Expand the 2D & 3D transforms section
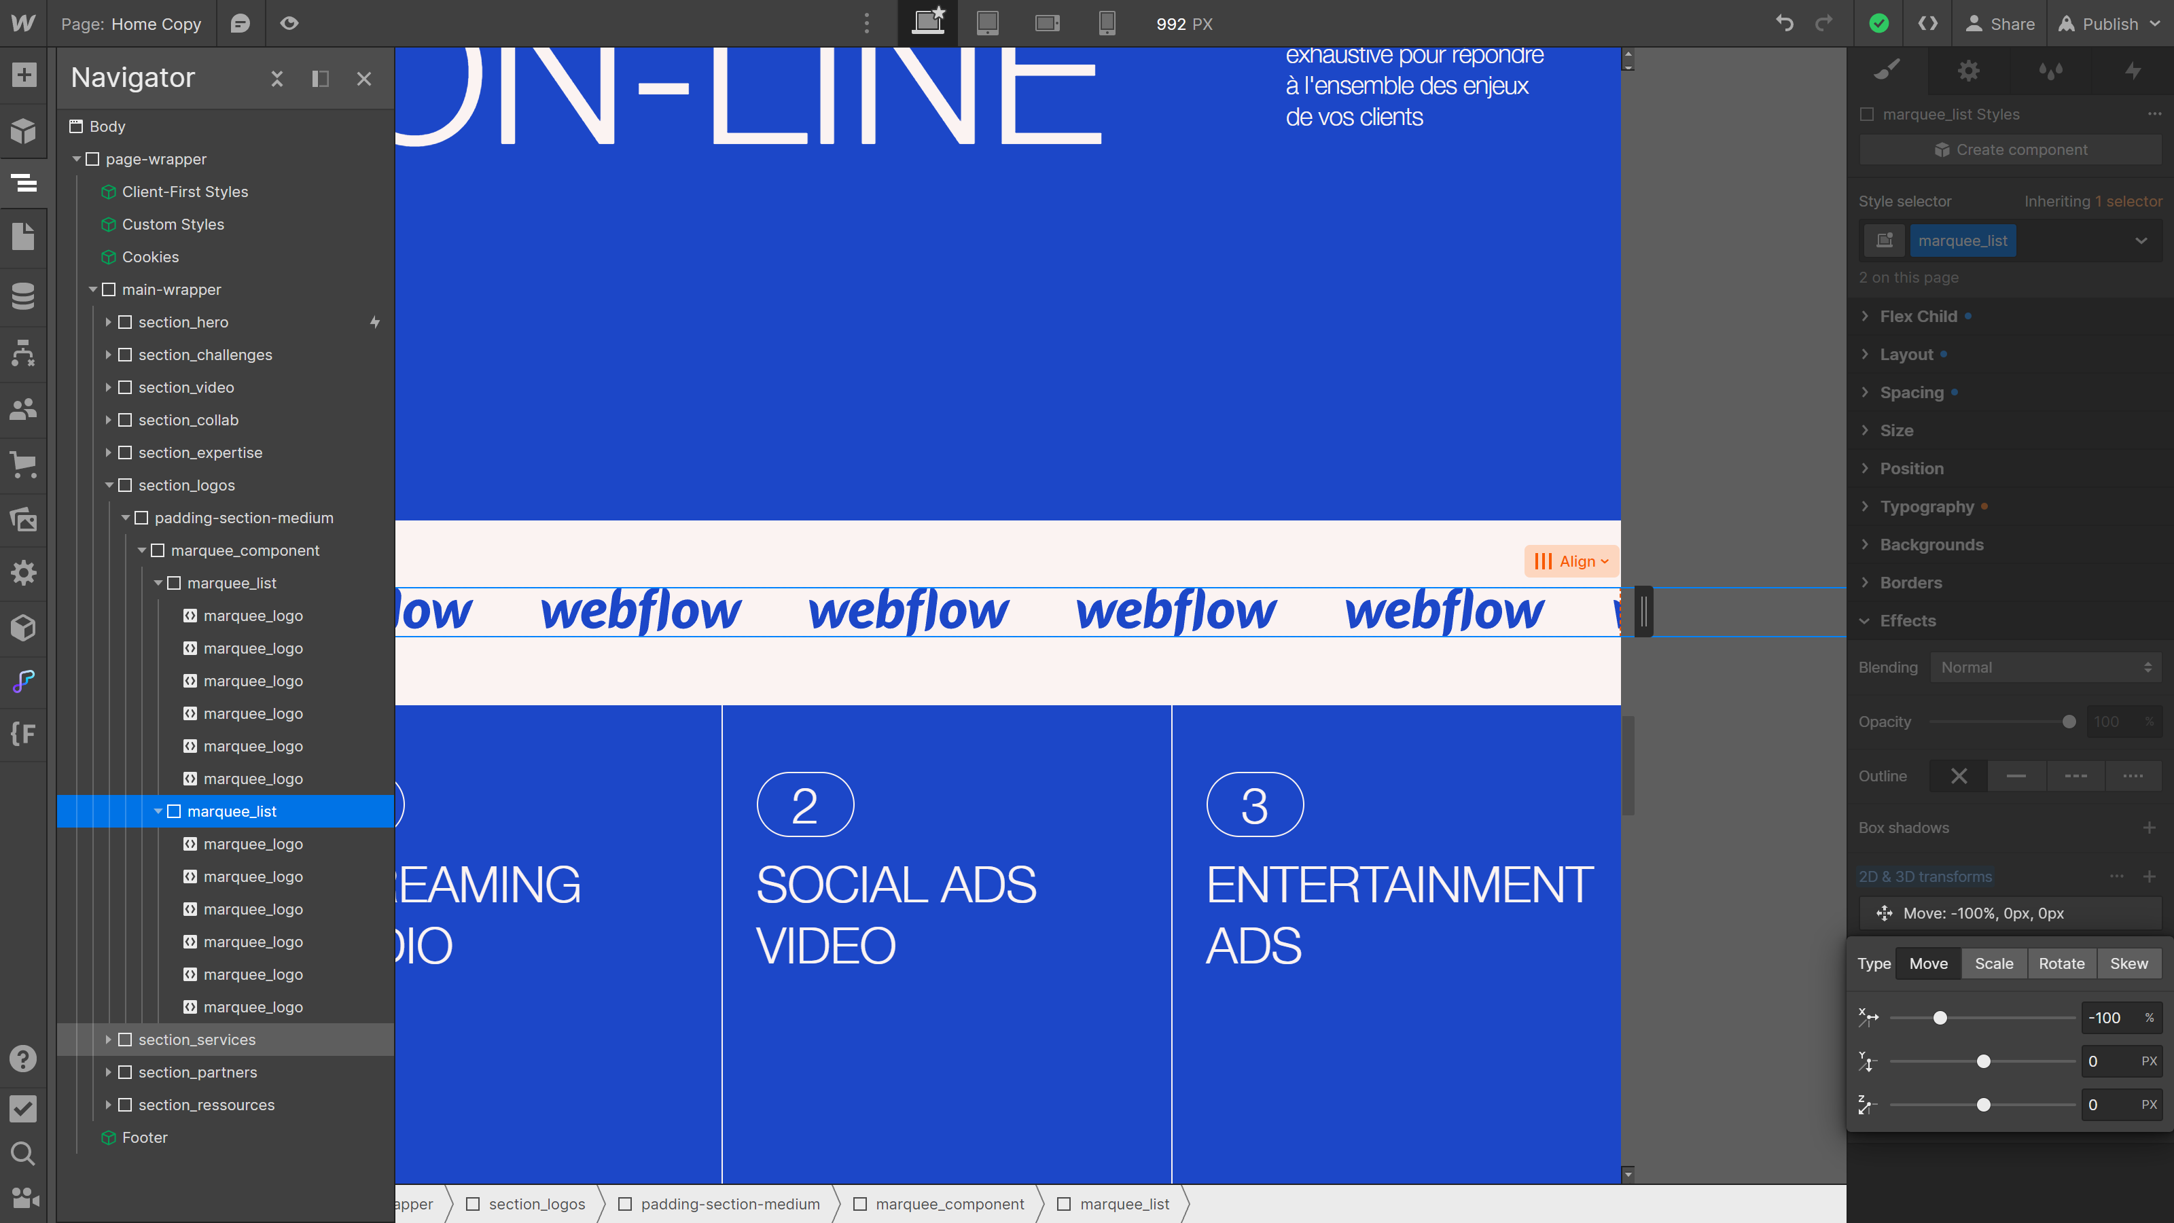Screen dimensions: 2174x1223 tap(1926, 876)
